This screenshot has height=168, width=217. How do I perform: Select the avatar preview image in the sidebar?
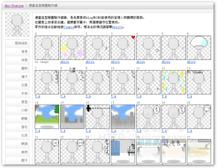(17, 25)
